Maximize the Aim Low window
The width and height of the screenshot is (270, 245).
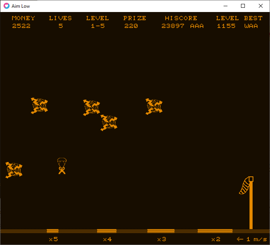243,6
